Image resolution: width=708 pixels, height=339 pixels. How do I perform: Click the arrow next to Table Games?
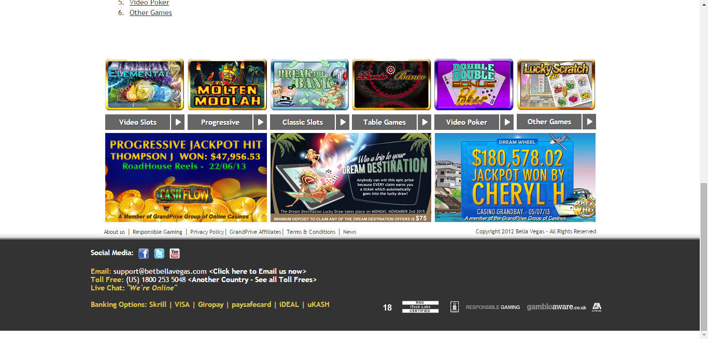pyautogui.click(x=424, y=122)
